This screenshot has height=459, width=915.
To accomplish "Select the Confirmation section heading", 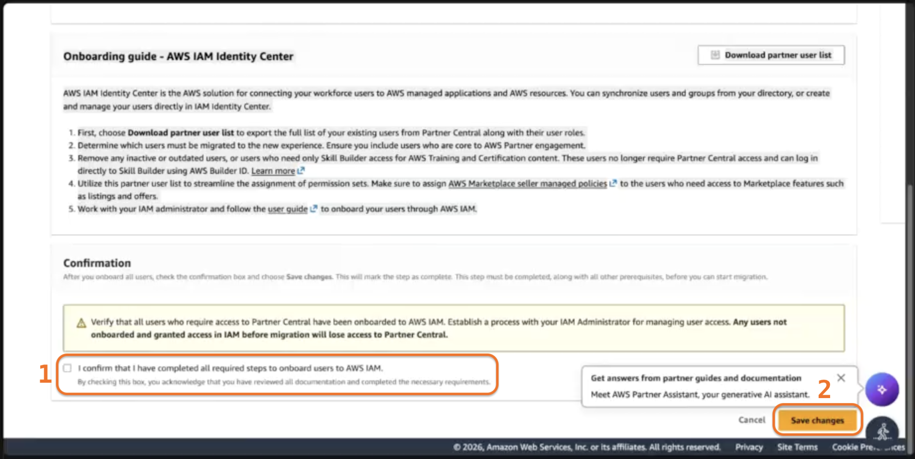I will [x=97, y=263].
